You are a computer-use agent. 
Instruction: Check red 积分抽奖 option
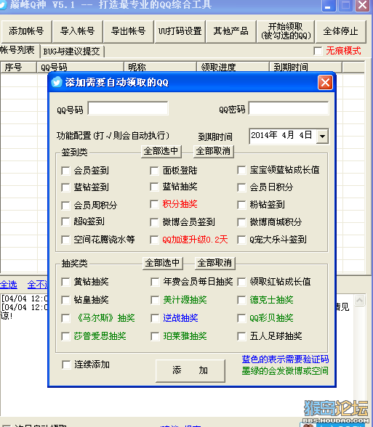(x=154, y=204)
